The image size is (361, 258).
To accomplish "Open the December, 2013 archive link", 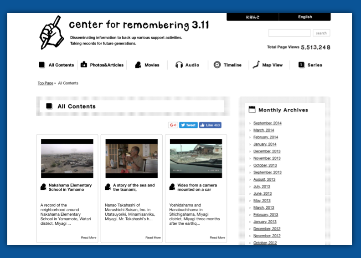I will point(267,152).
